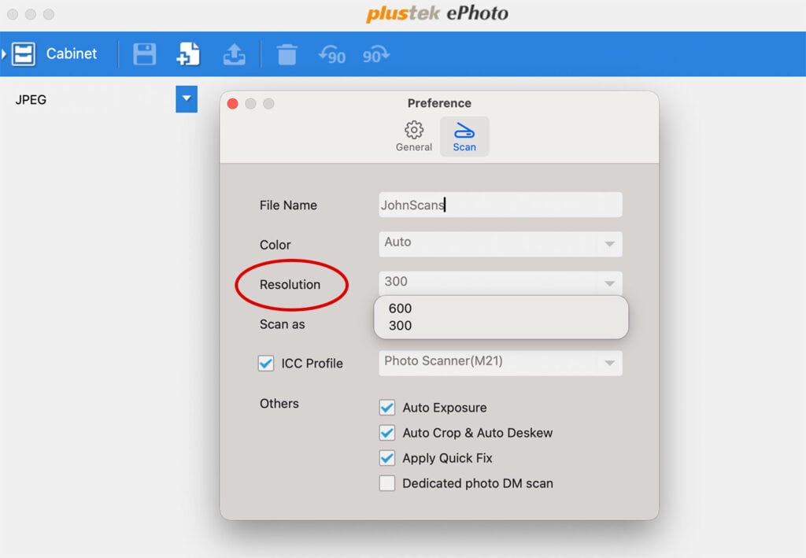Switch to the General preferences tab

pos(414,137)
